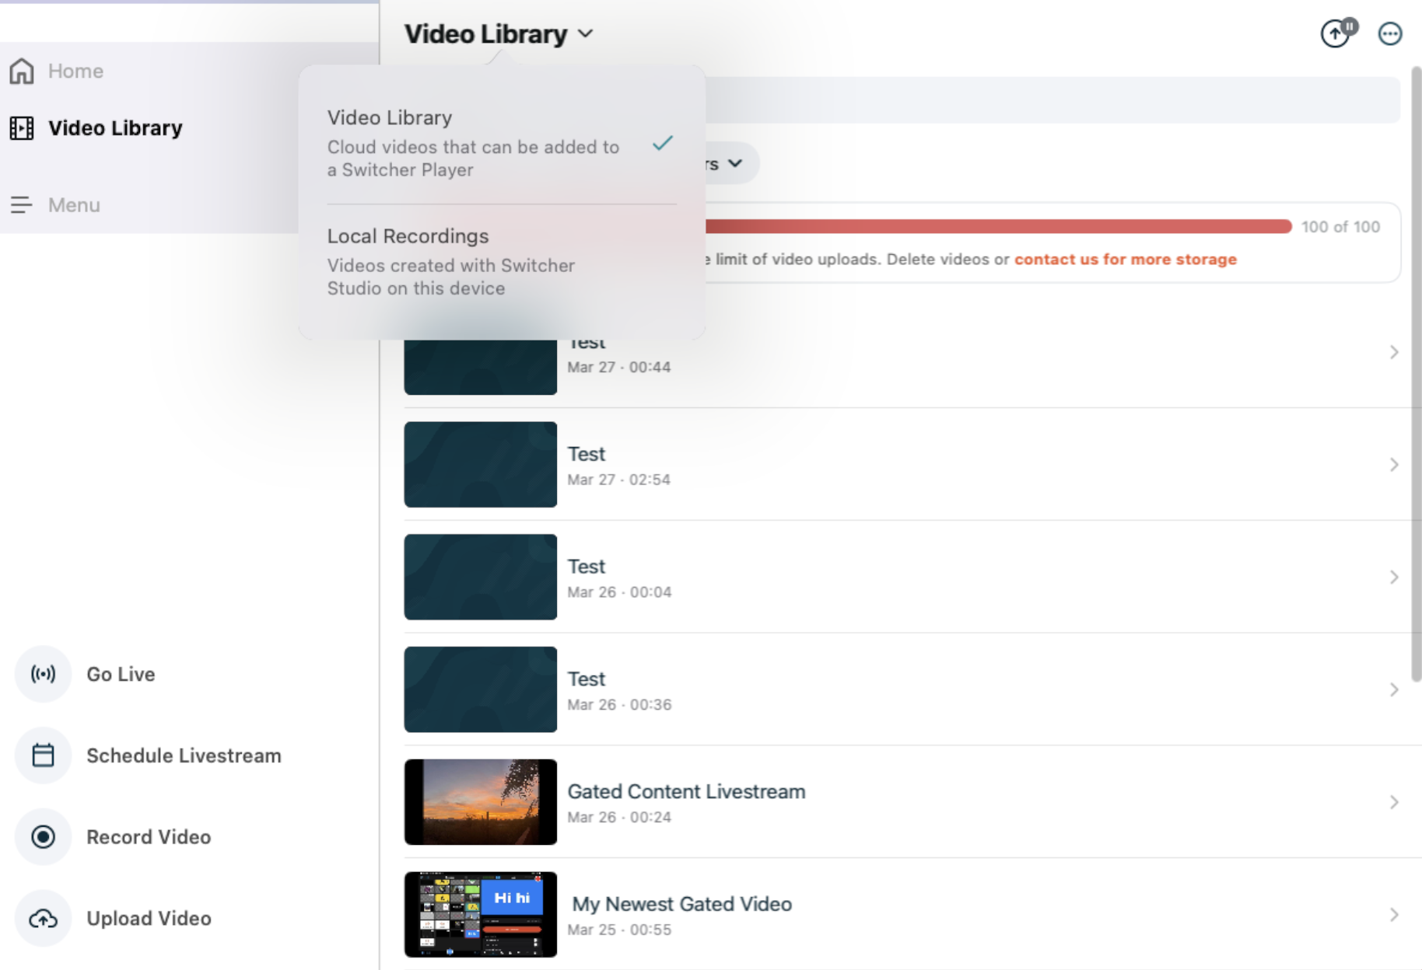Click the 'Gated Content Livestream' title
This screenshot has width=1422, height=970.
pyautogui.click(x=686, y=791)
